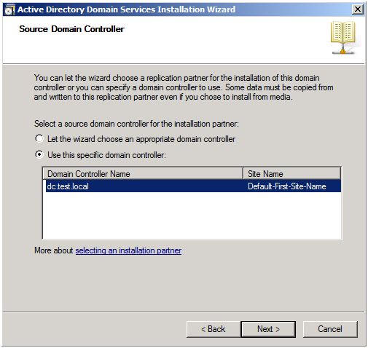This screenshot has width=368, height=348.
Task: Cancel the installation wizard
Action: point(330,329)
